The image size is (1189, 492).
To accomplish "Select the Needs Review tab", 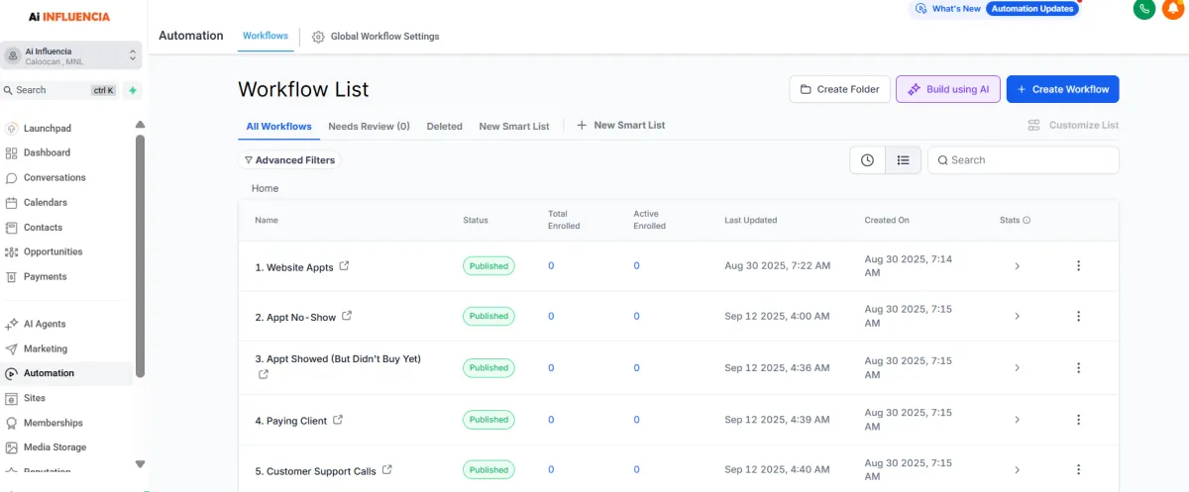I will click(369, 127).
